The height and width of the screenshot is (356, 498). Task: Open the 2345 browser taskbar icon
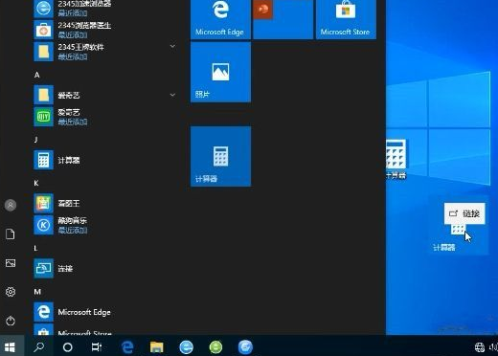coord(187,347)
